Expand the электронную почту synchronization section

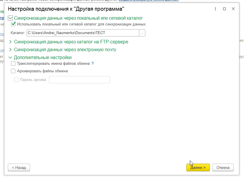click(11, 50)
